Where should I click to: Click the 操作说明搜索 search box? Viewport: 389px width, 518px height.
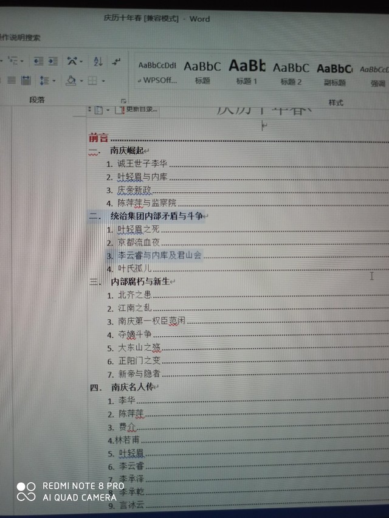tap(21, 38)
